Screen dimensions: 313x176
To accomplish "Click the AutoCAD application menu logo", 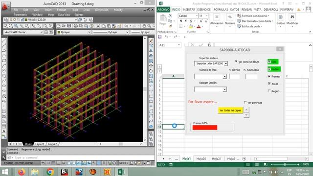I will (x=5, y=6).
